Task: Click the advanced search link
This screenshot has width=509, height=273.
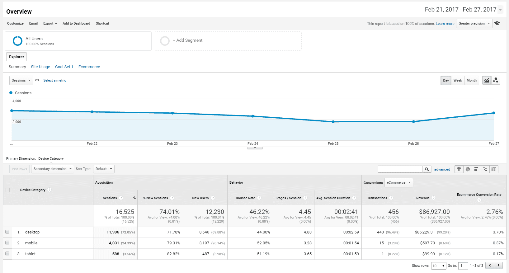Action: click(442, 169)
